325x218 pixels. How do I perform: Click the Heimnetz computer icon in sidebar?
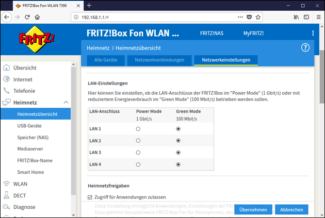(6, 102)
